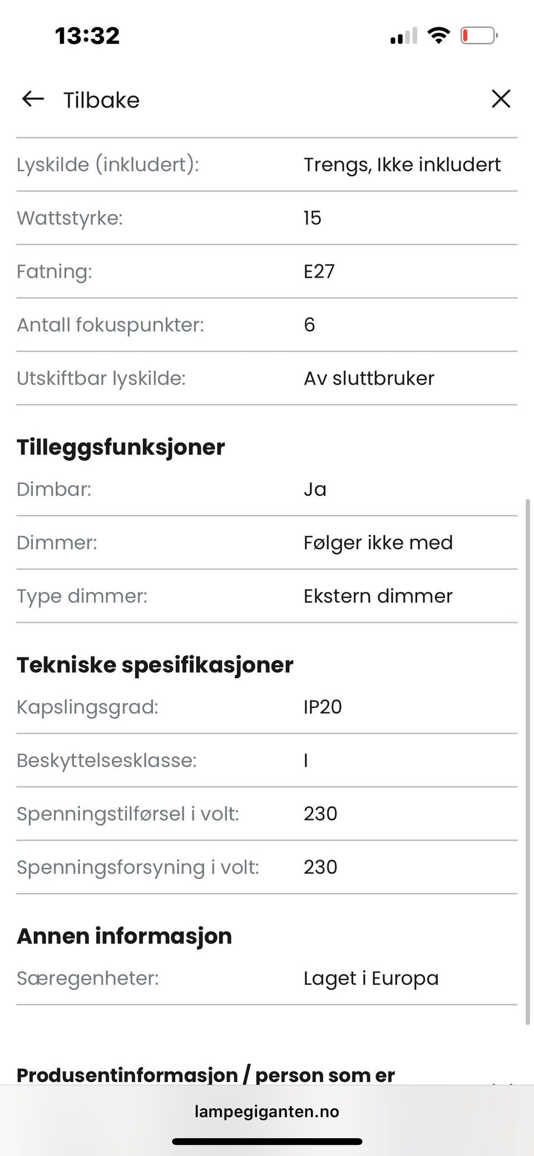
Task: Tap the battery indicator icon
Action: point(479,36)
